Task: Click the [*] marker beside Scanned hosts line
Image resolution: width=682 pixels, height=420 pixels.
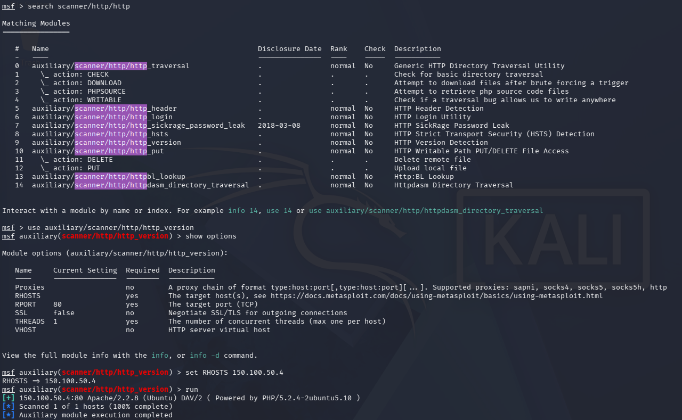Action: point(9,407)
